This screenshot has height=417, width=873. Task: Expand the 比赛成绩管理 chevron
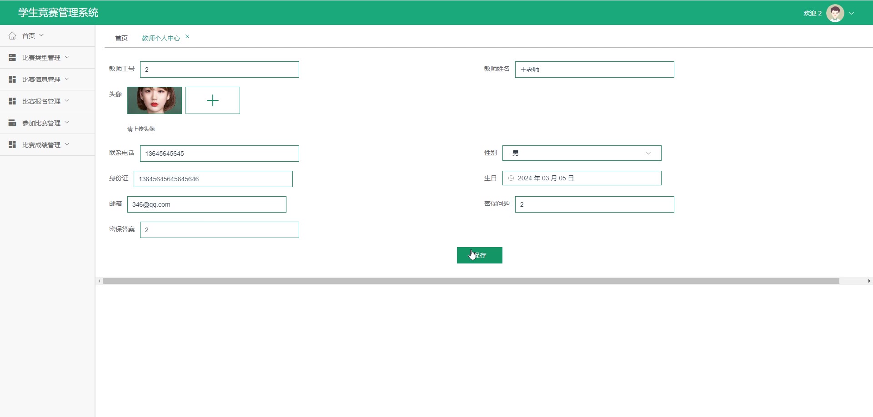tap(67, 144)
